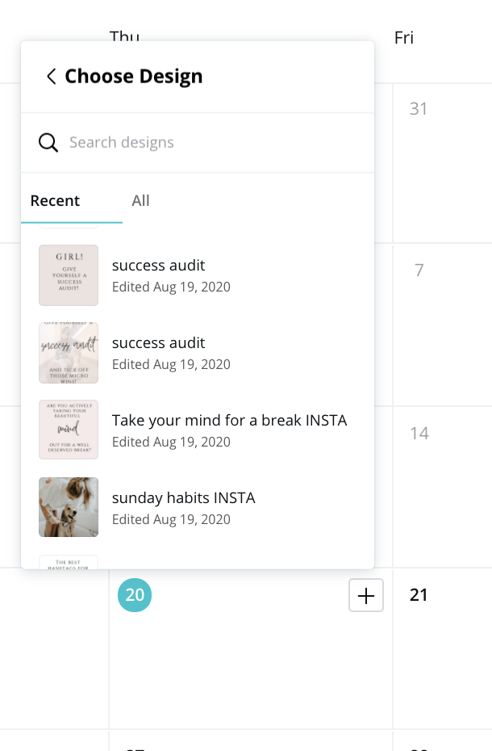Choose the 'mind' break design thumbnail
The image size is (492, 751).
[69, 430]
